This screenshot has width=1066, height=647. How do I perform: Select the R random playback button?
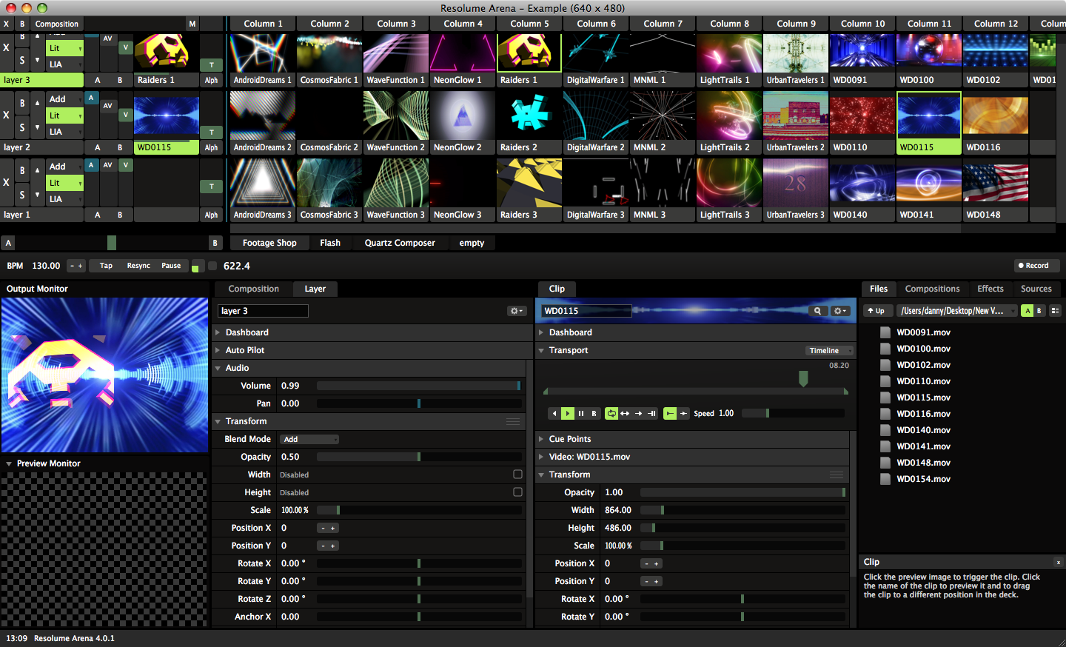(x=594, y=414)
